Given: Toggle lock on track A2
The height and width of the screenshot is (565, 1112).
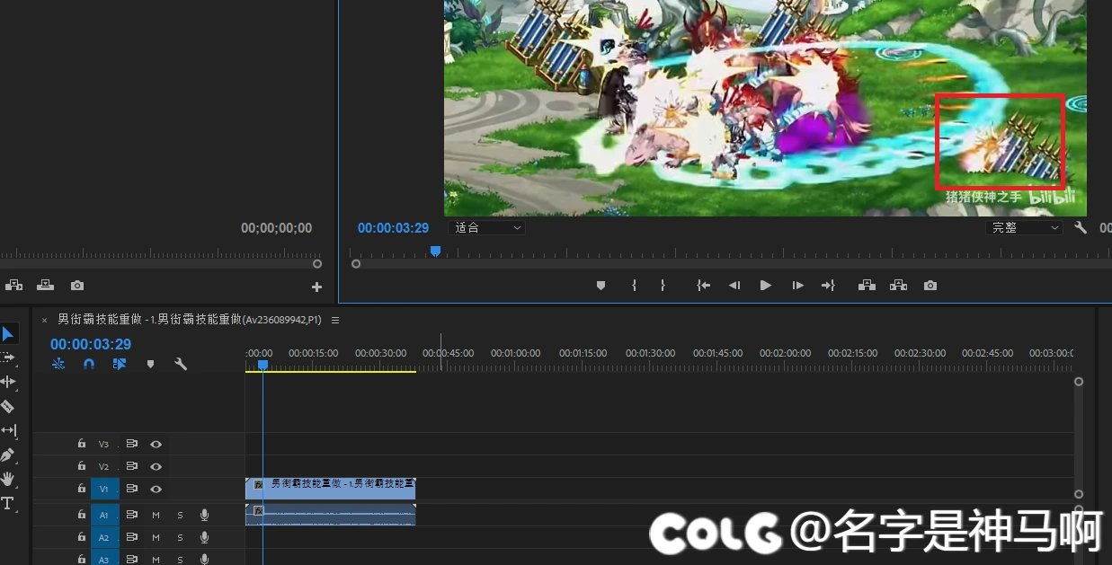Looking at the screenshot, I should click(81, 537).
